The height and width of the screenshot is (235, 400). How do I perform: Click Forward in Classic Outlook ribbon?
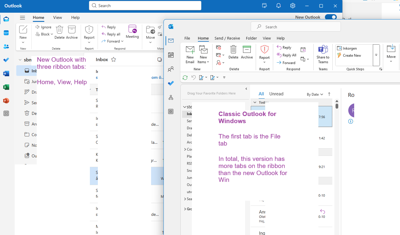click(x=286, y=63)
